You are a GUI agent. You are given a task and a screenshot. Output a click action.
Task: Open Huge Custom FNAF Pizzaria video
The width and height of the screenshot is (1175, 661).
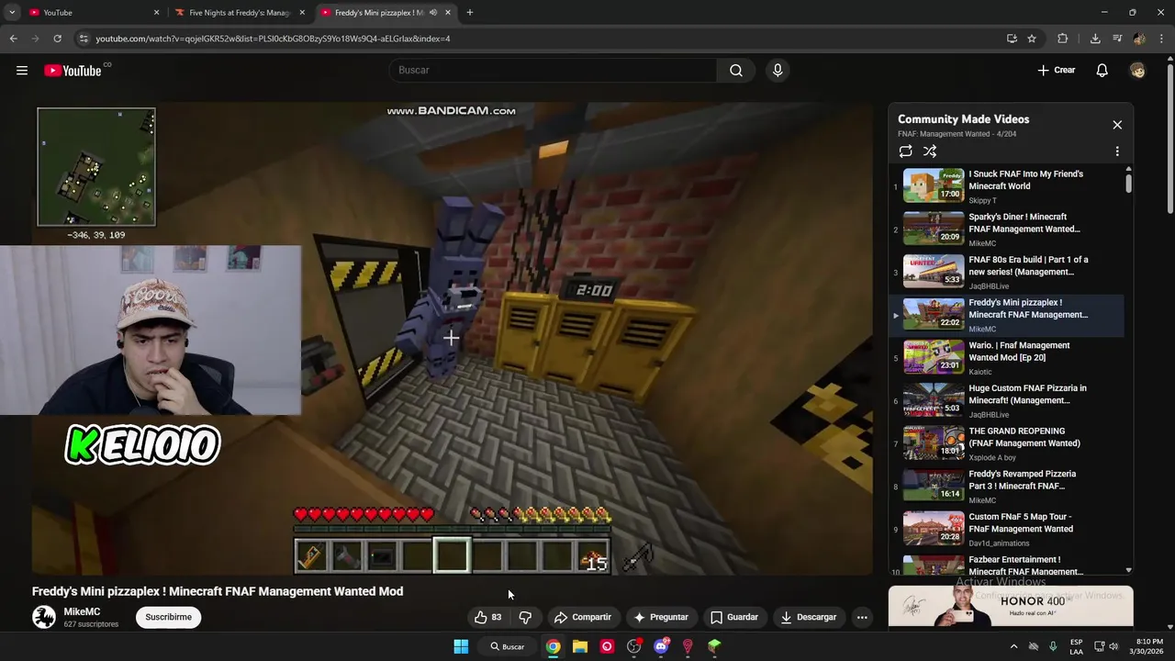tap(1008, 400)
